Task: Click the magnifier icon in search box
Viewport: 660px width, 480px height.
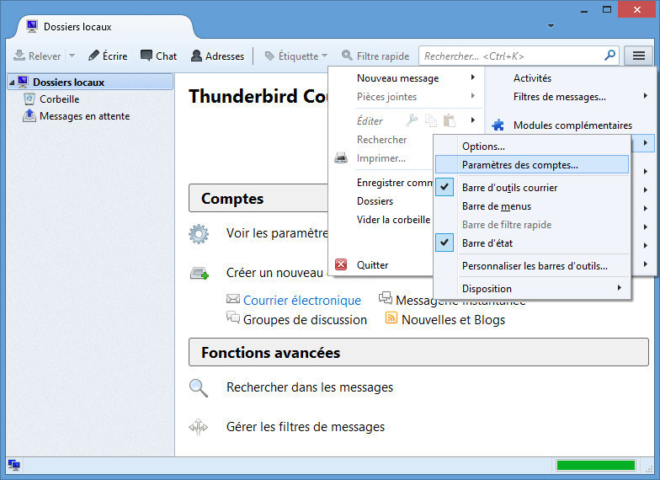Action: point(609,56)
